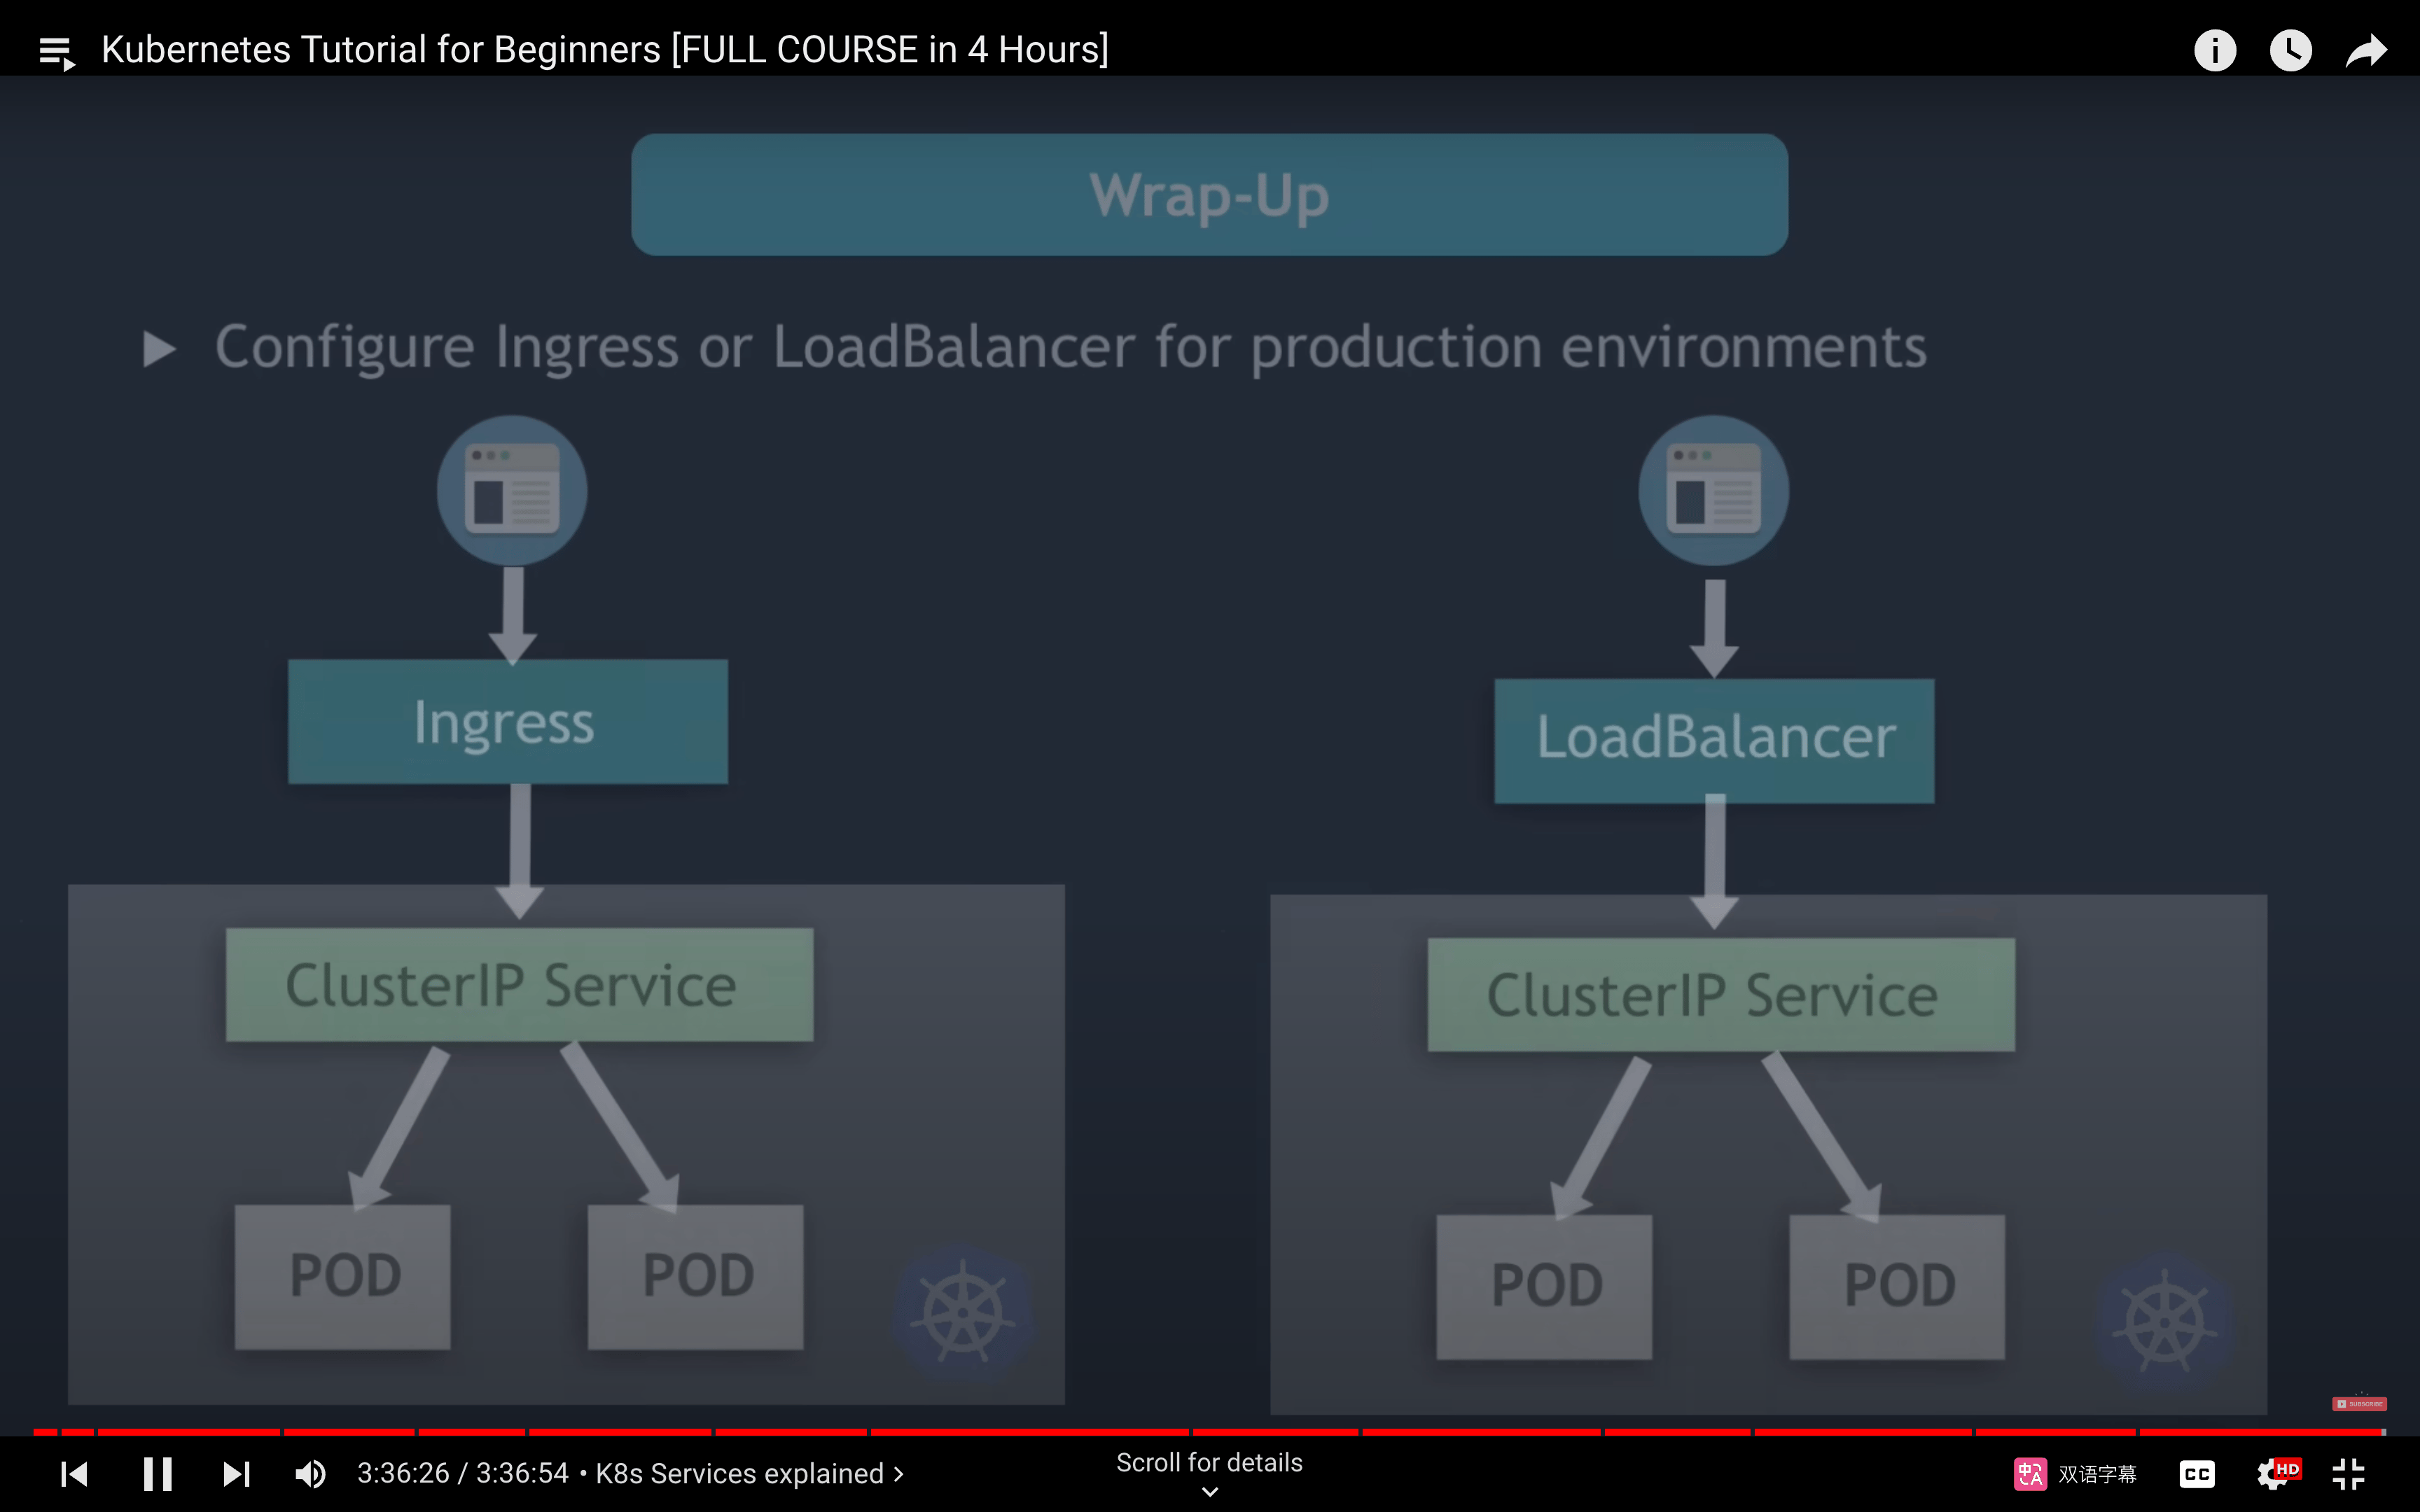Share video with the arrow icon

(x=2366, y=50)
